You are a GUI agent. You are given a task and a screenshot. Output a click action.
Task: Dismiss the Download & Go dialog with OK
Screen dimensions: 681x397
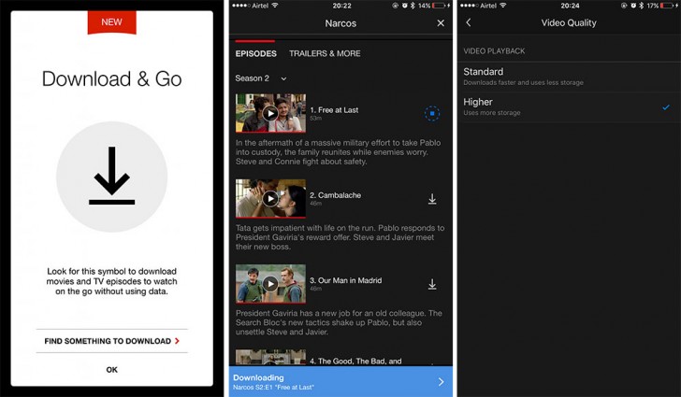point(111,370)
